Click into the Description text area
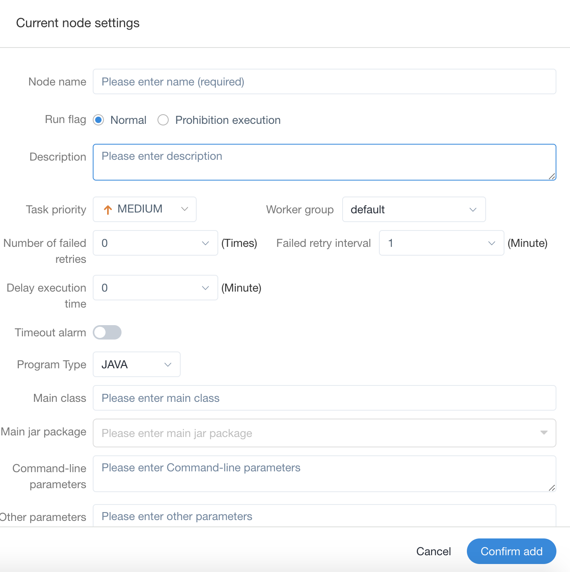 [324, 162]
